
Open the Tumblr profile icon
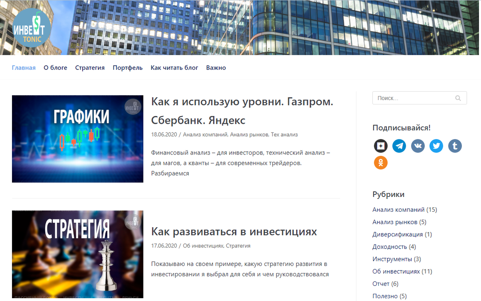pyautogui.click(x=455, y=146)
